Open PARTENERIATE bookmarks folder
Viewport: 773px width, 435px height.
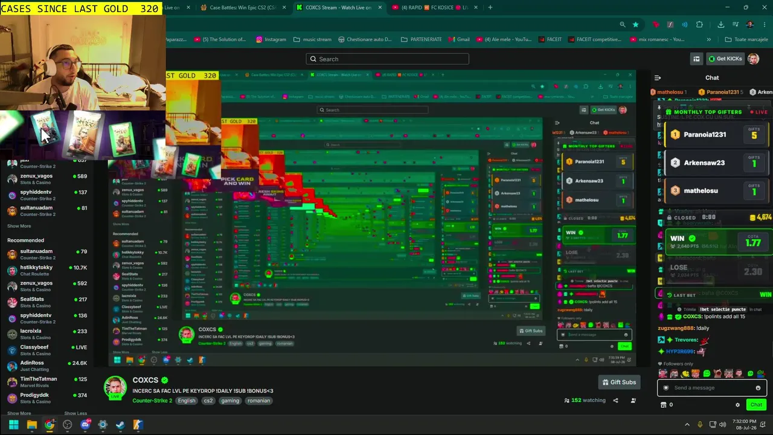click(x=420, y=39)
